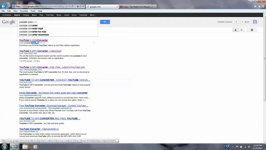
Task: Click +Christian in the Google bar
Action: tap(7, 15)
